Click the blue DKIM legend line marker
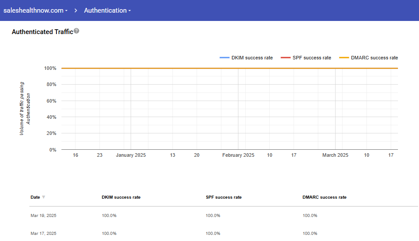Screen dimensions: 419x241 (x=225, y=58)
